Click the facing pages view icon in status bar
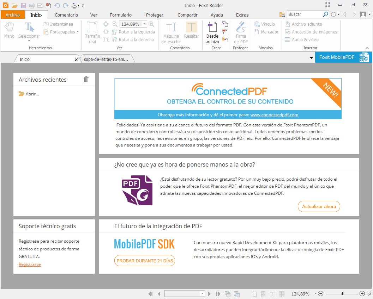 click(273, 294)
